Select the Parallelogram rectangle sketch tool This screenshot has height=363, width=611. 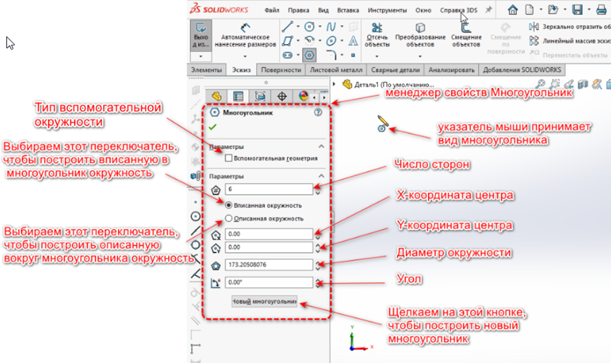287,41
